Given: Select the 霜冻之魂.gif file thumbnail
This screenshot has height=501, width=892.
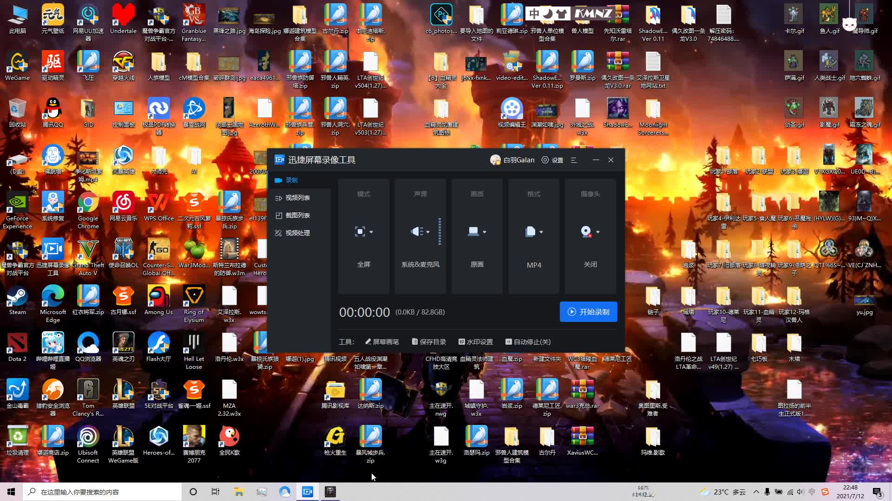Looking at the screenshot, I should tap(865, 113).
